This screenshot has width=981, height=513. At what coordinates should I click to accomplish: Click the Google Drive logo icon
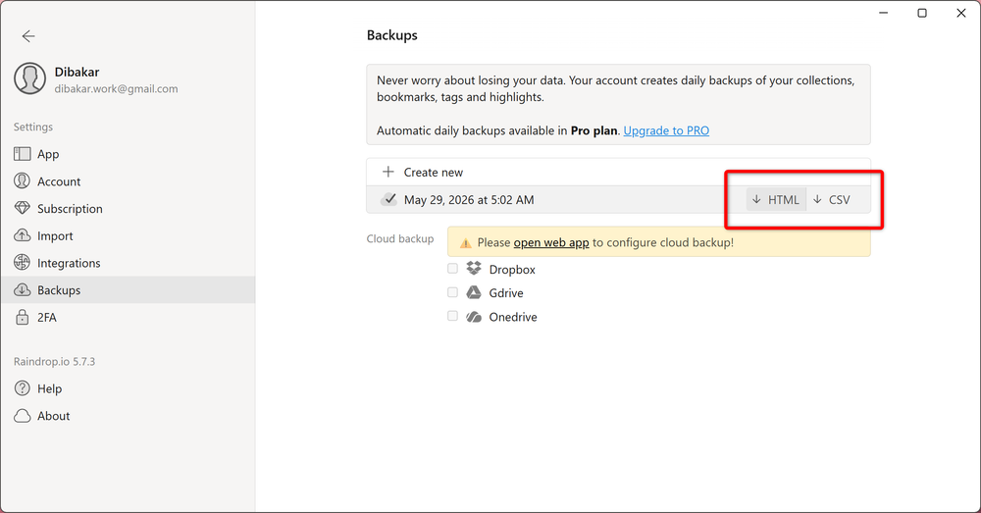474,292
